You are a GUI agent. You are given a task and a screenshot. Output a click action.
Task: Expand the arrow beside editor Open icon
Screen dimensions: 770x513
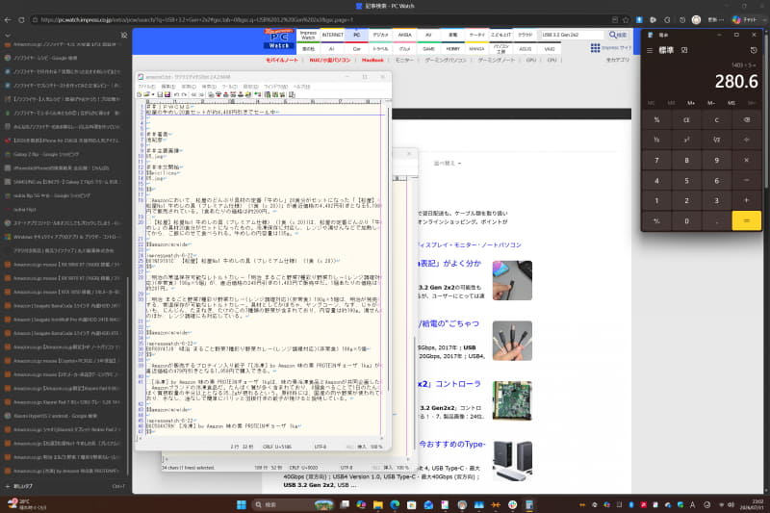pos(152,94)
